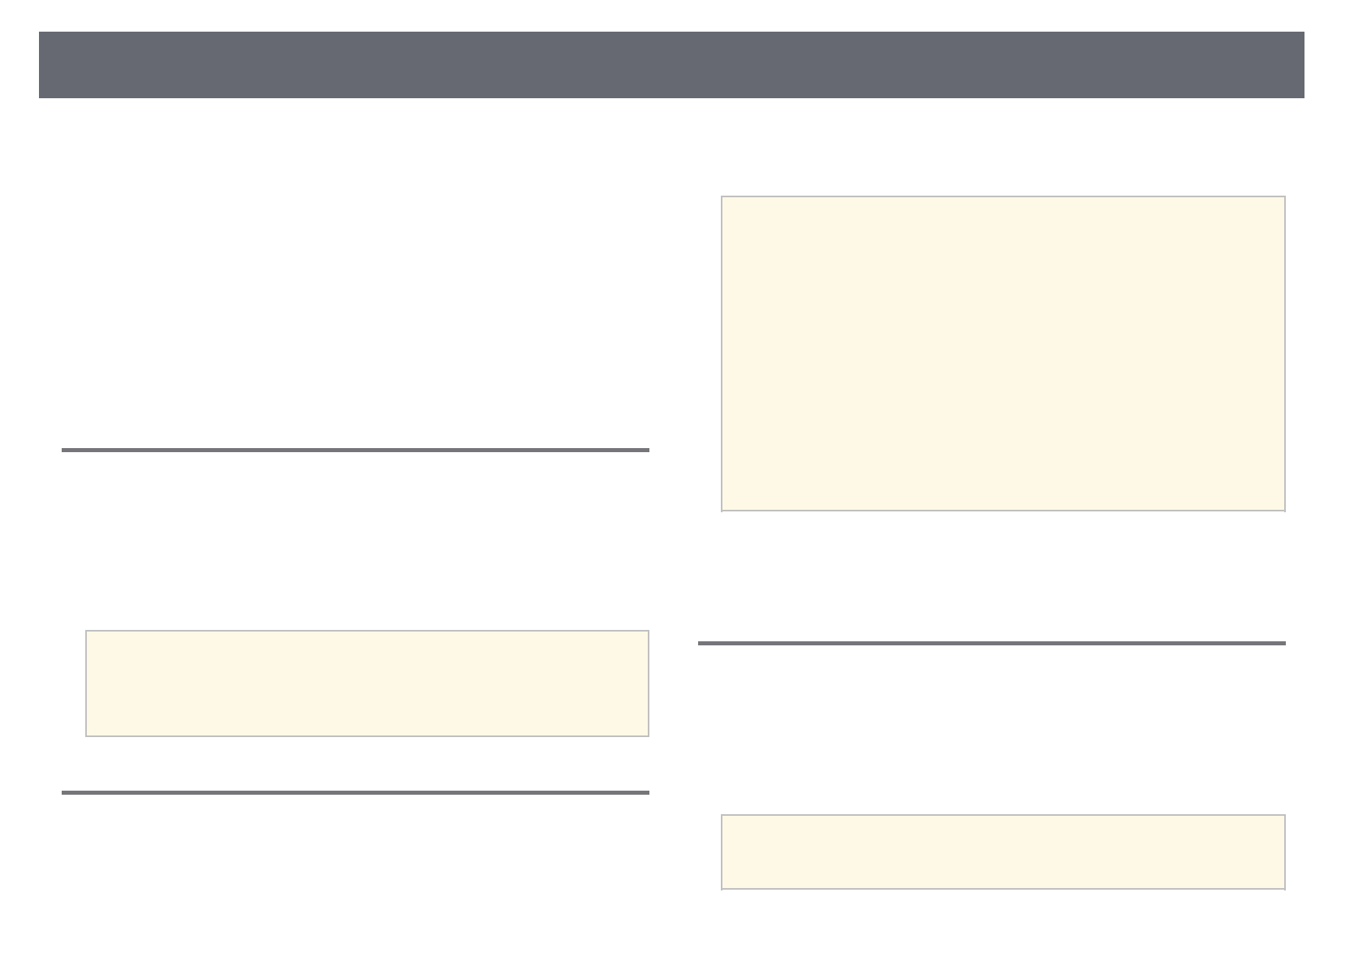
Task: Click the cream box in the left column
Action: point(367,683)
